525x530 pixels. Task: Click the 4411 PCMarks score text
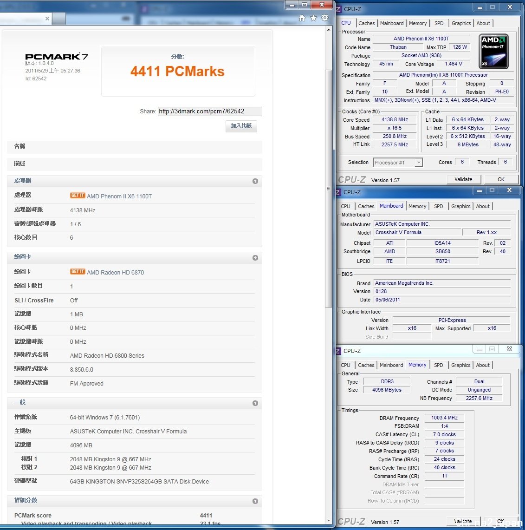click(177, 72)
